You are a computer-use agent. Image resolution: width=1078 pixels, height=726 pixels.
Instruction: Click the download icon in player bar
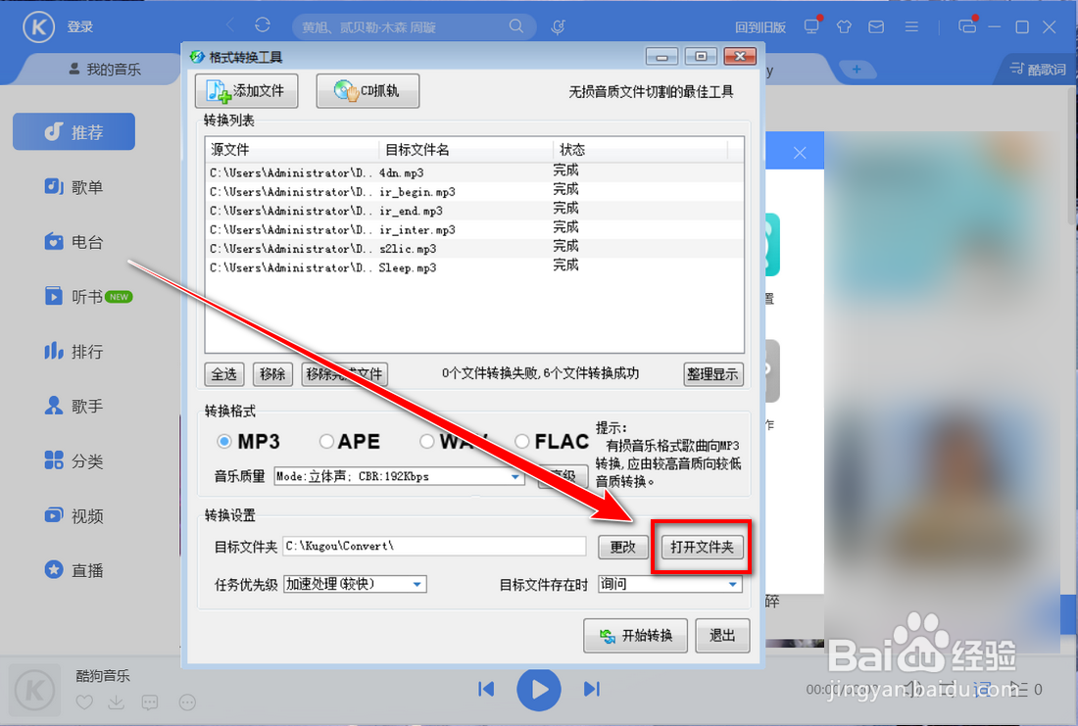click(117, 702)
